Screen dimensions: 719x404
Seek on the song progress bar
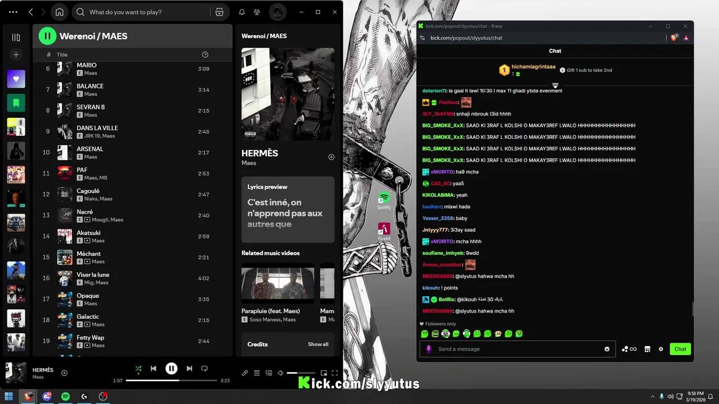pyautogui.click(x=171, y=380)
